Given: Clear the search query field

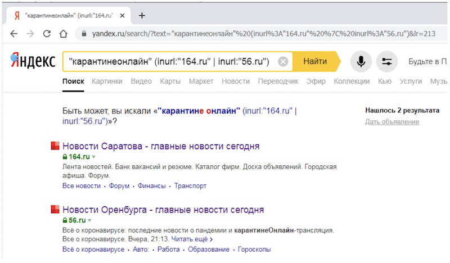Looking at the screenshot, I should coord(283,61).
